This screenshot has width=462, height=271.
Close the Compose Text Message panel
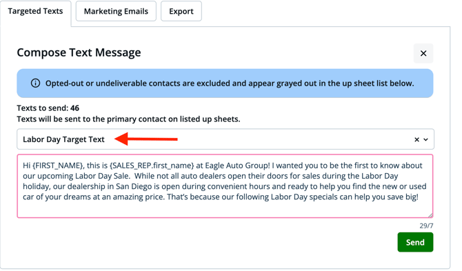tap(423, 53)
